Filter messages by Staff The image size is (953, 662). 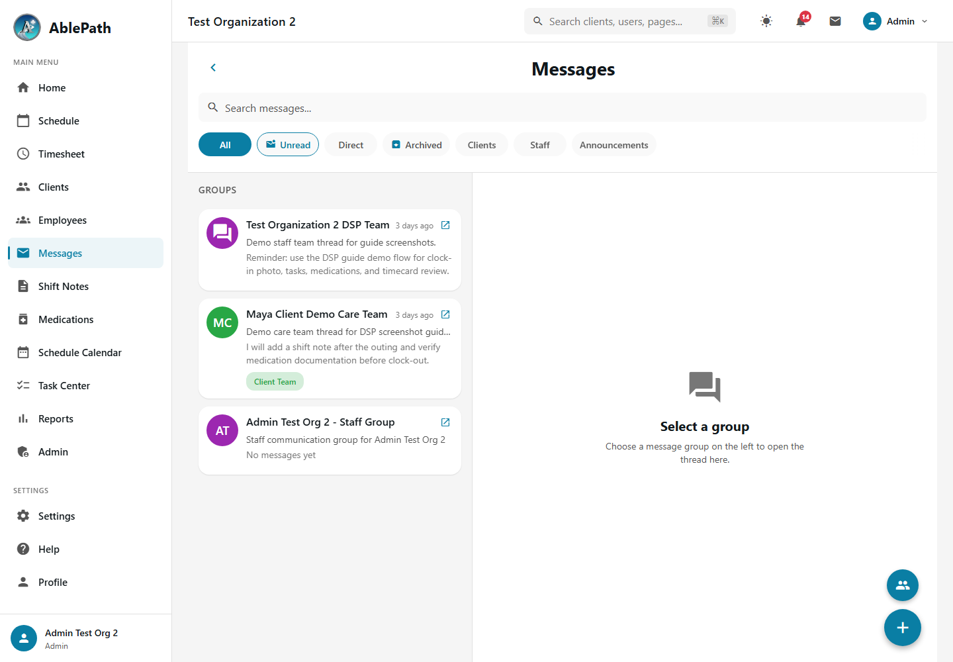pos(540,145)
